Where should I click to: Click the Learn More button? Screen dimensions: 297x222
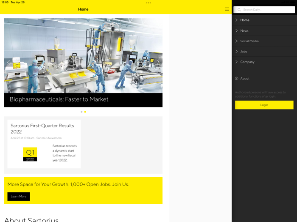(x=19, y=197)
